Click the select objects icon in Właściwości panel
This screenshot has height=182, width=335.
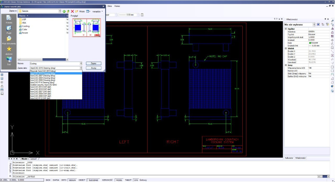323,25
